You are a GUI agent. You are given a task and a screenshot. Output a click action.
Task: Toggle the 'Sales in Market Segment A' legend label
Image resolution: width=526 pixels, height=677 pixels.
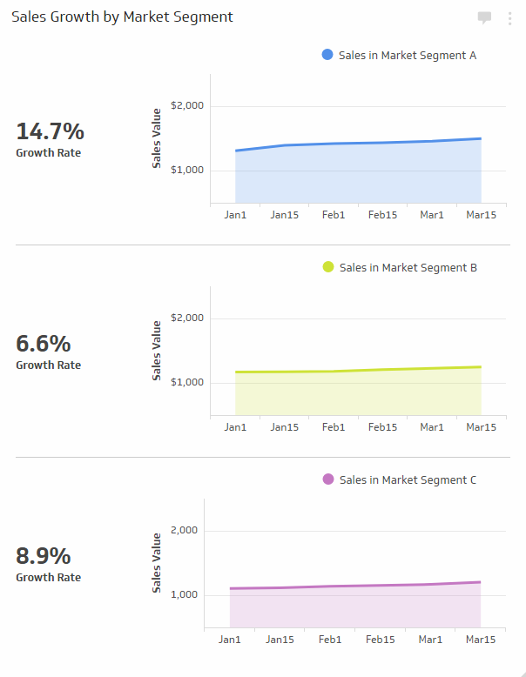[x=408, y=55]
